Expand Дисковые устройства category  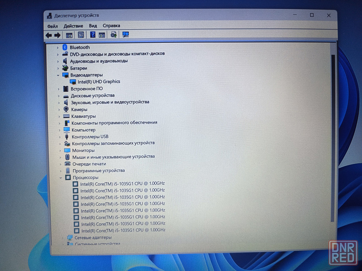(x=59, y=96)
